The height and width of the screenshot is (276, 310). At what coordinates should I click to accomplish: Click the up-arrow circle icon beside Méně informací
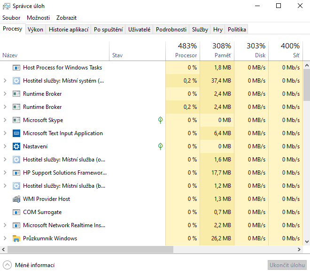[x=8, y=265]
